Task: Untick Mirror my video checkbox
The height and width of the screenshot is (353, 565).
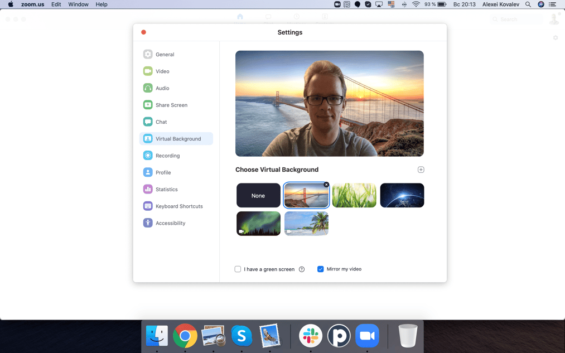Action: (320, 269)
